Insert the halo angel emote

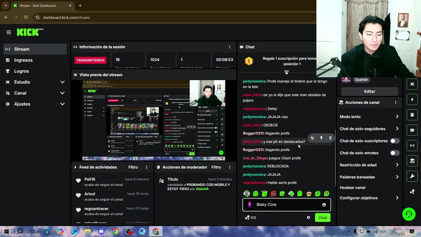coord(264,194)
